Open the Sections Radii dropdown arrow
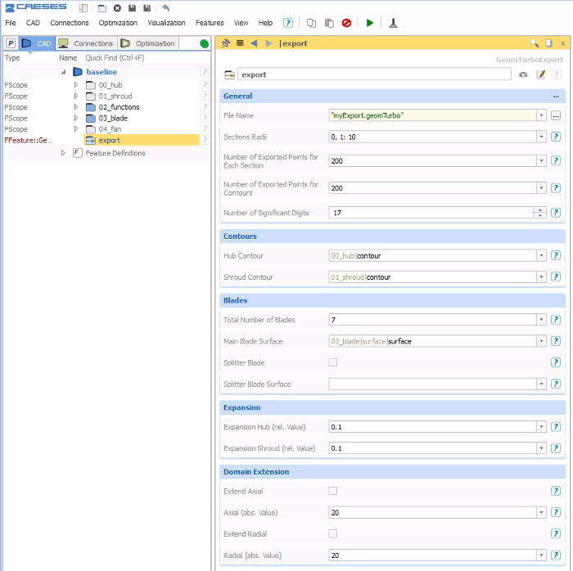 (541, 137)
